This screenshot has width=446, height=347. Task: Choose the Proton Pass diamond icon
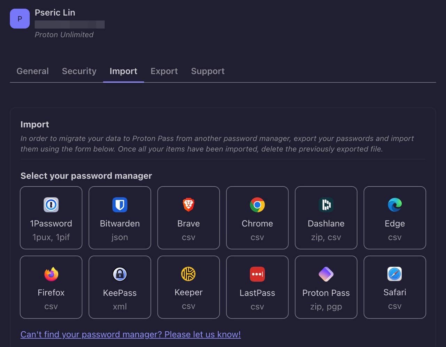(326, 274)
